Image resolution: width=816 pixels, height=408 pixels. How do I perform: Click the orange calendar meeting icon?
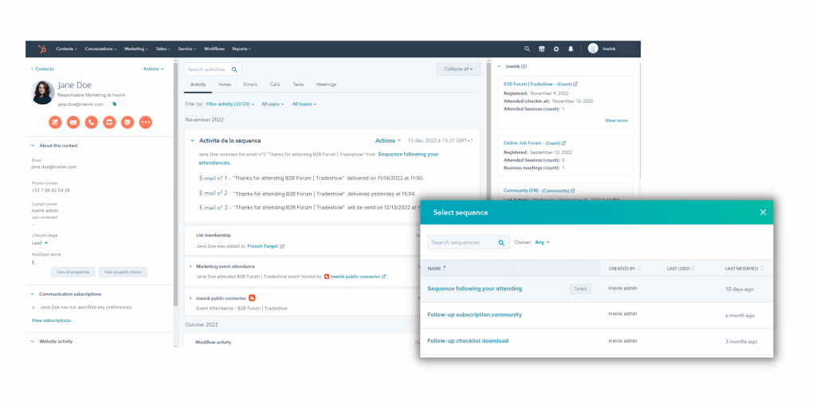coord(109,122)
